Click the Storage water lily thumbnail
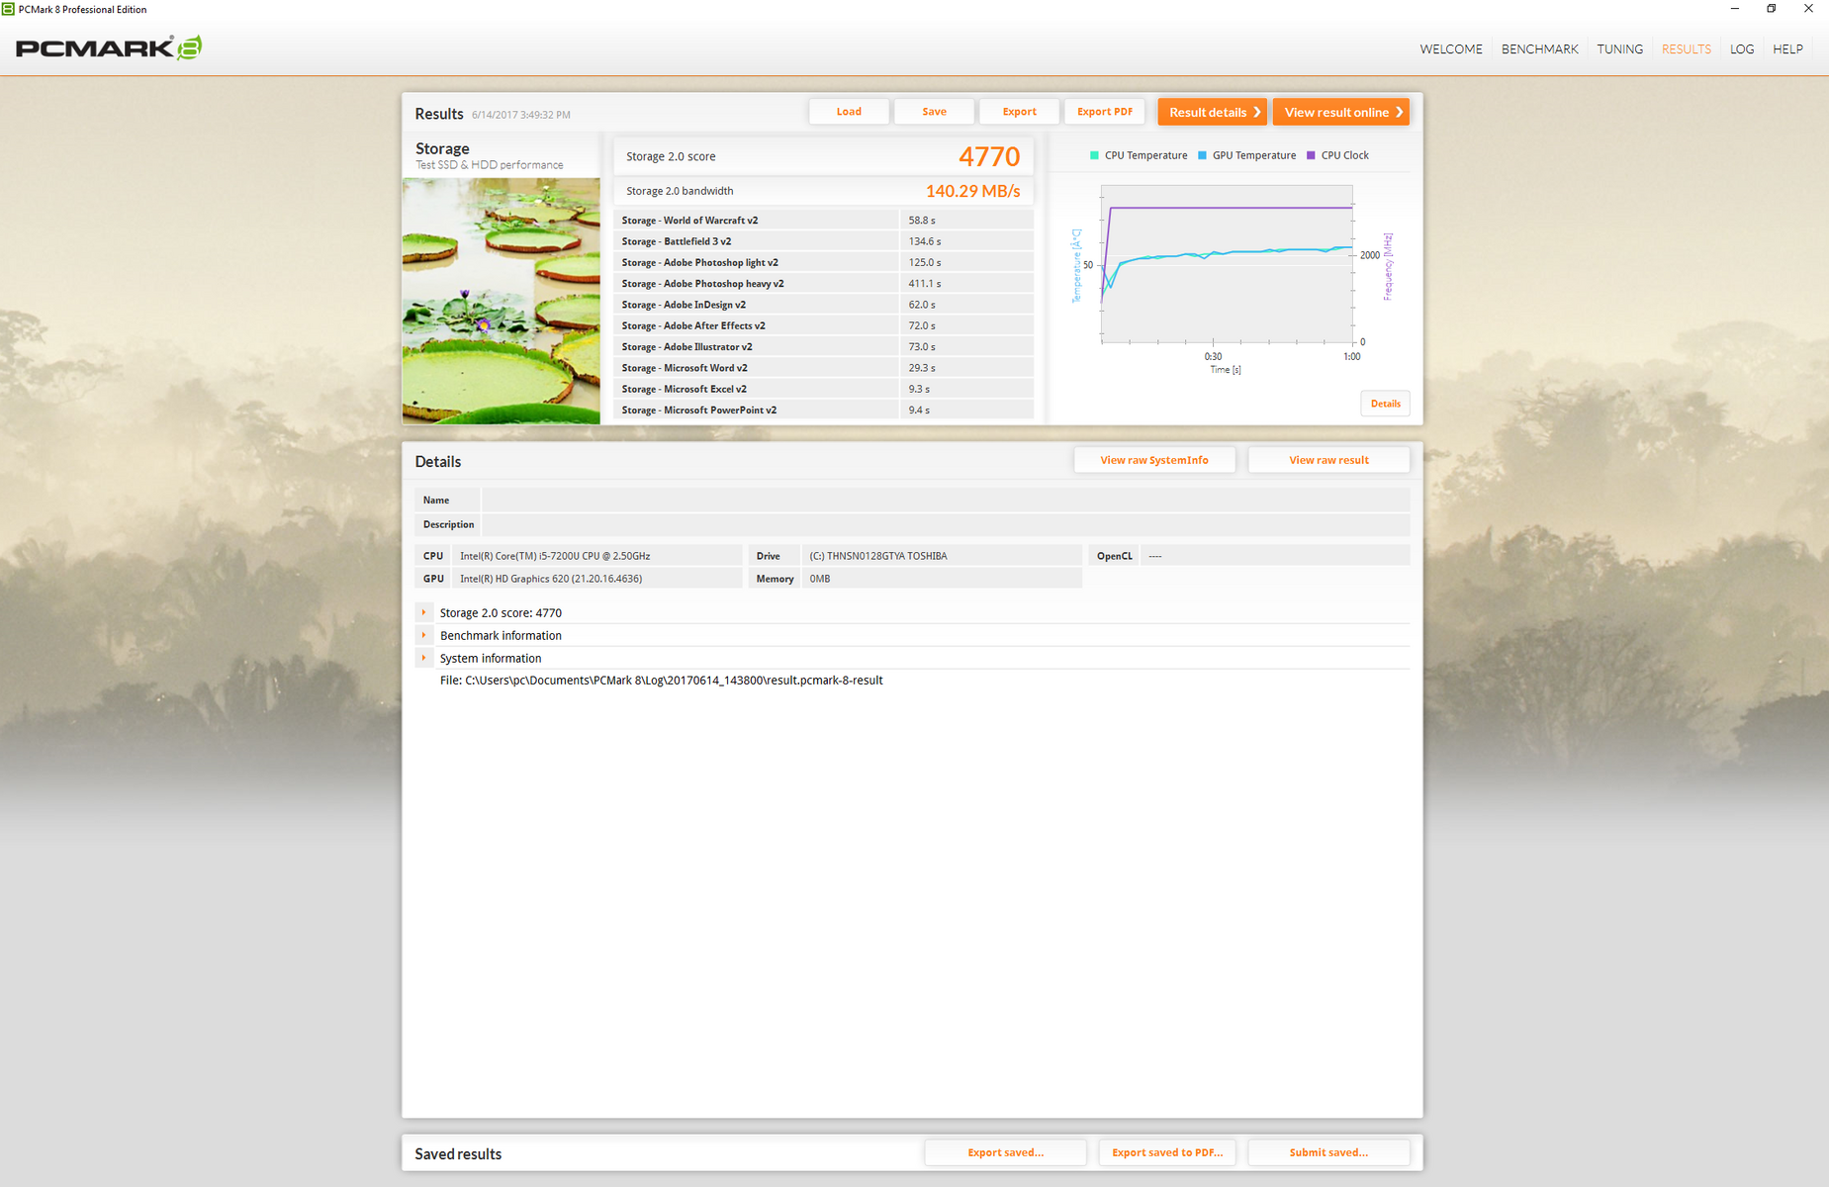The width and height of the screenshot is (1829, 1187). (x=501, y=301)
